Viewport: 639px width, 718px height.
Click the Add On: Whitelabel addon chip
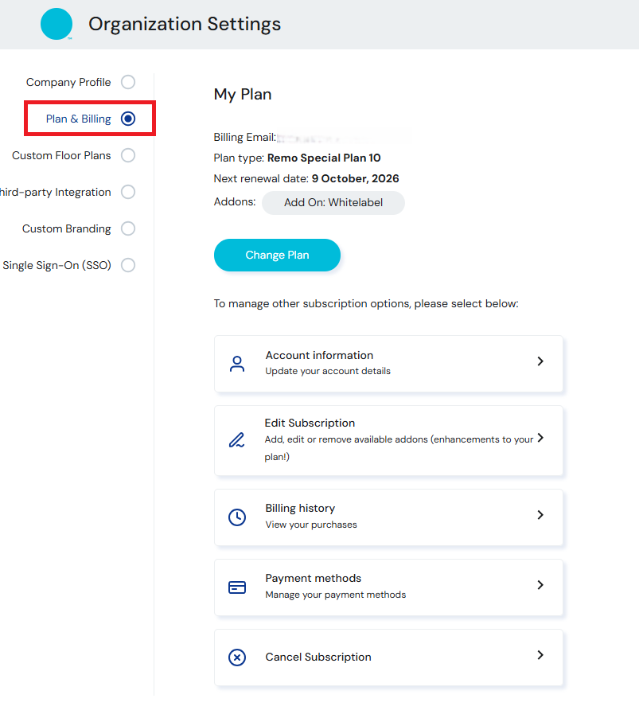pos(333,203)
